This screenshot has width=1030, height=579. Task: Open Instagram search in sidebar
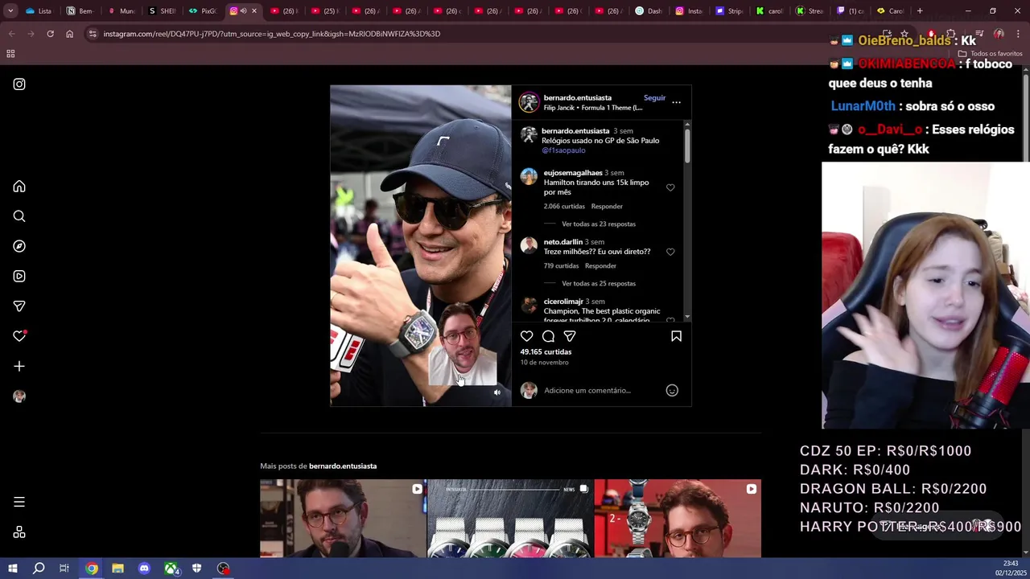point(19,216)
